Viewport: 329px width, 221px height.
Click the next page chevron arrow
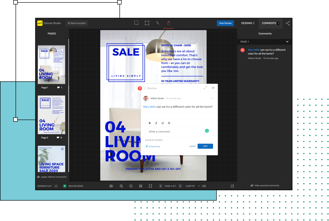(x=180, y=186)
